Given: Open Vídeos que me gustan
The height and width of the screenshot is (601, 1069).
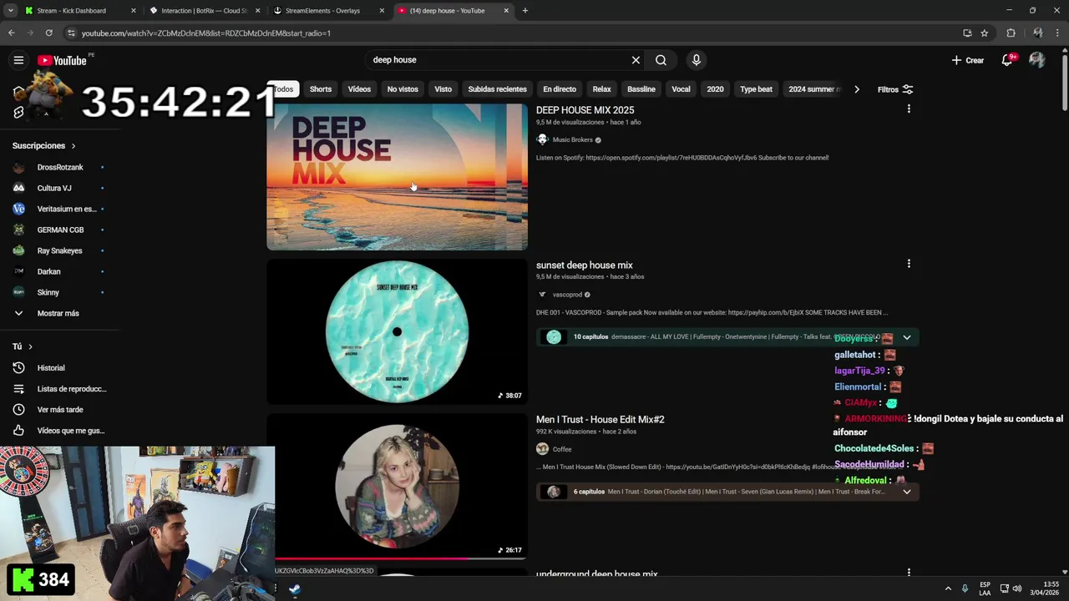Looking at the screenshot, I should click(x=60, y=431).
